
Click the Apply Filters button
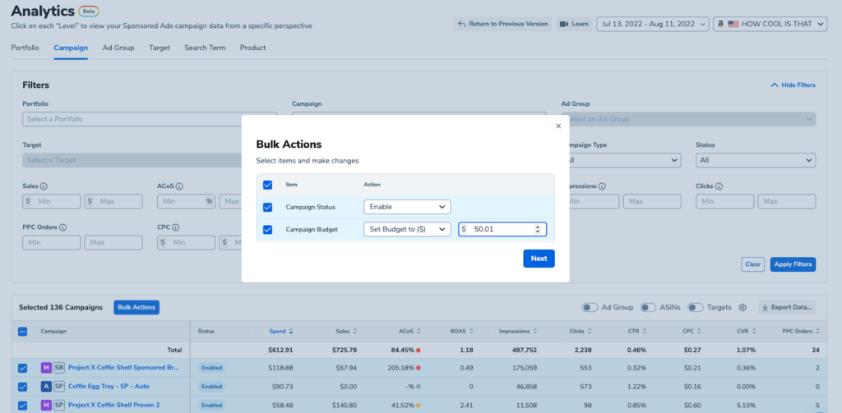(x=793, y=264)
